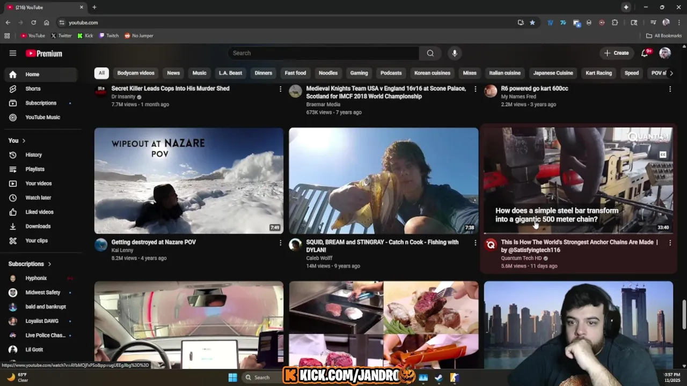Image resolution: width=687 pixels, height=386 pixels.
Task: Open Downloads in sidebar
Action: [x=41, y=226]
